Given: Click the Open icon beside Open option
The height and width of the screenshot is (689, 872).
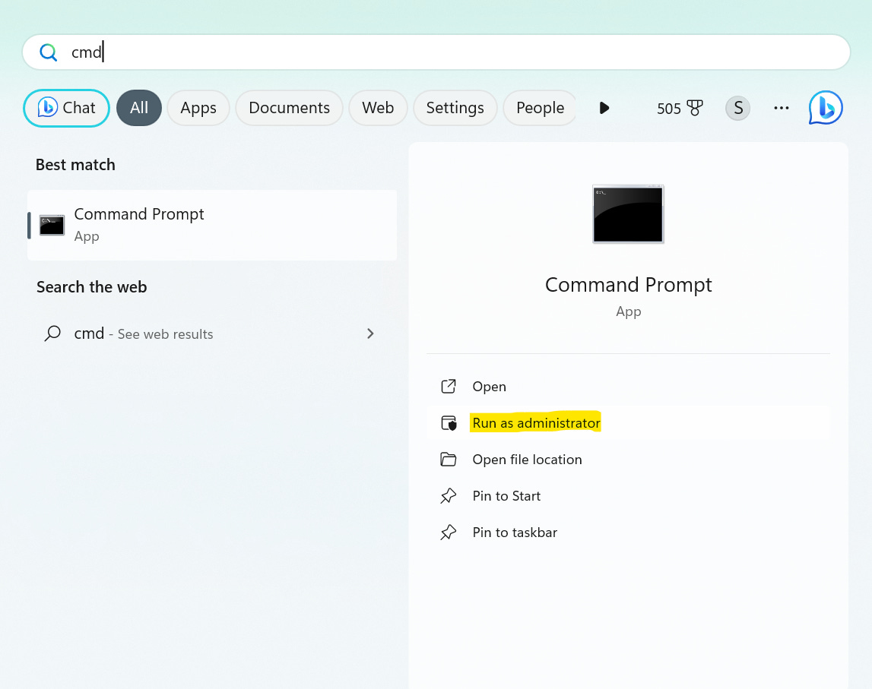Looking at the screenshot, I should coord(449,386).
